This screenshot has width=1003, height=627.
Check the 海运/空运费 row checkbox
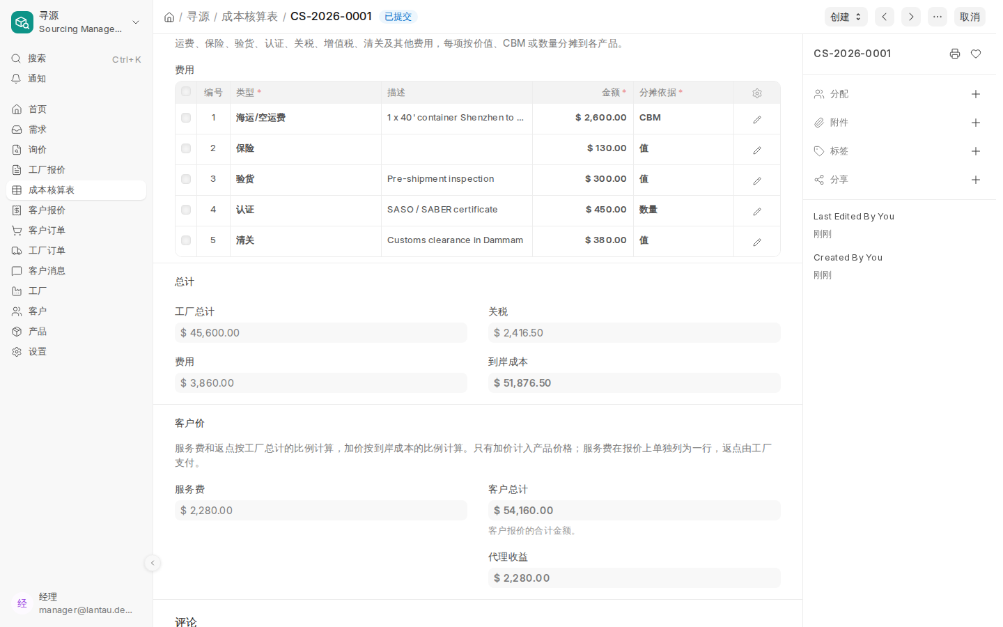(186, 118)
